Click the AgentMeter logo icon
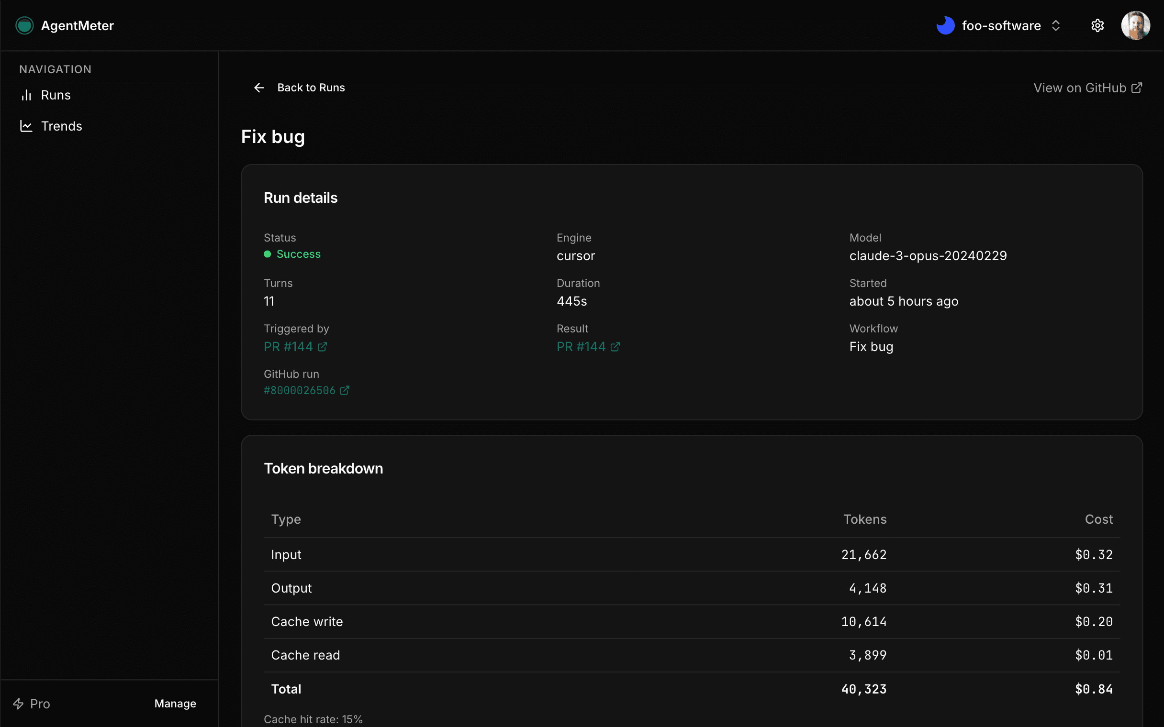The height and width of the screenshot is (727, 1164). tap(24, 25)
